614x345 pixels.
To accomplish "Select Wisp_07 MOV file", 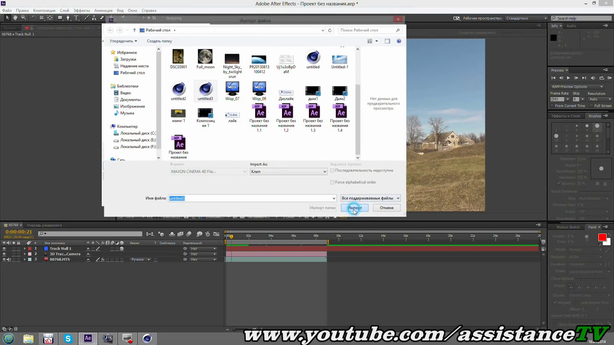I will [232, 91].
